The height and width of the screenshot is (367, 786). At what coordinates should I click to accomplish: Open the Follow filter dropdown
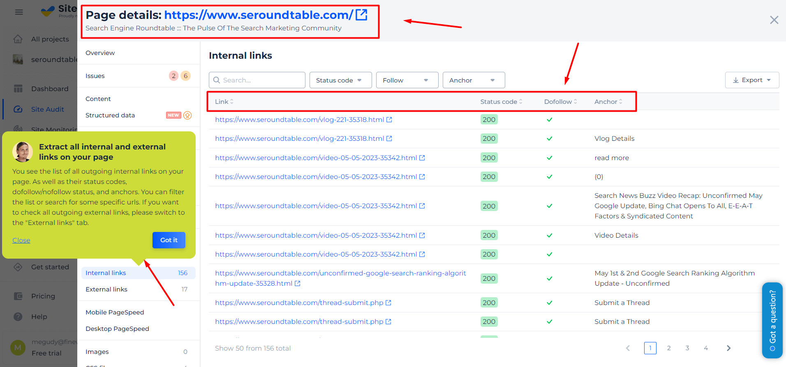pos(407,80)
